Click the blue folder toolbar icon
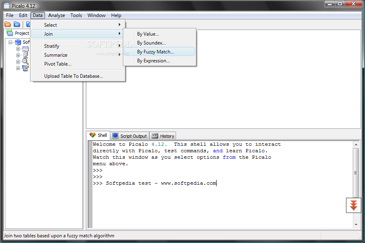 [x=17, y=24]
